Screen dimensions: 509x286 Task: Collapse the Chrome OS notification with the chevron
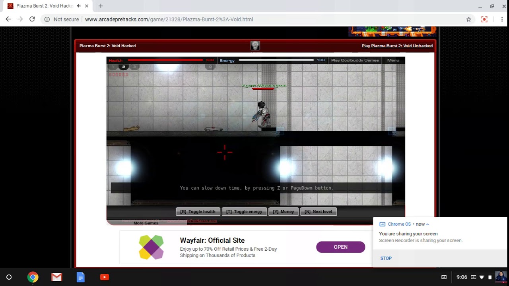click(427, 224)
